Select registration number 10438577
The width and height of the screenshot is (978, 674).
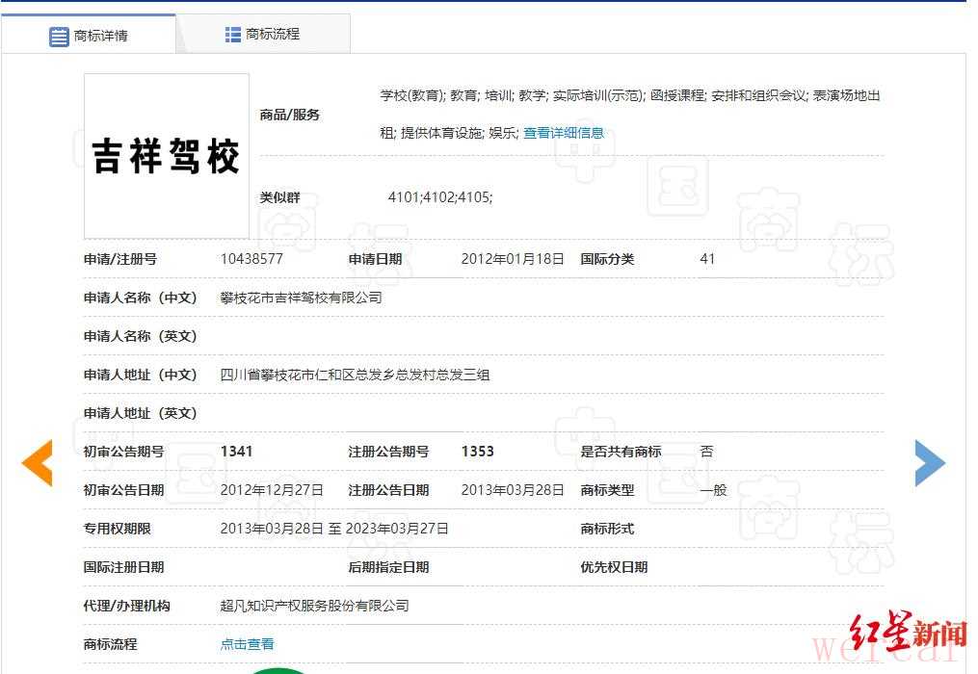251,259
